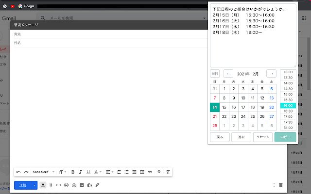Open the Google bookmark in browser bar
The image size is (311, 194).
[x=26, y=6]
